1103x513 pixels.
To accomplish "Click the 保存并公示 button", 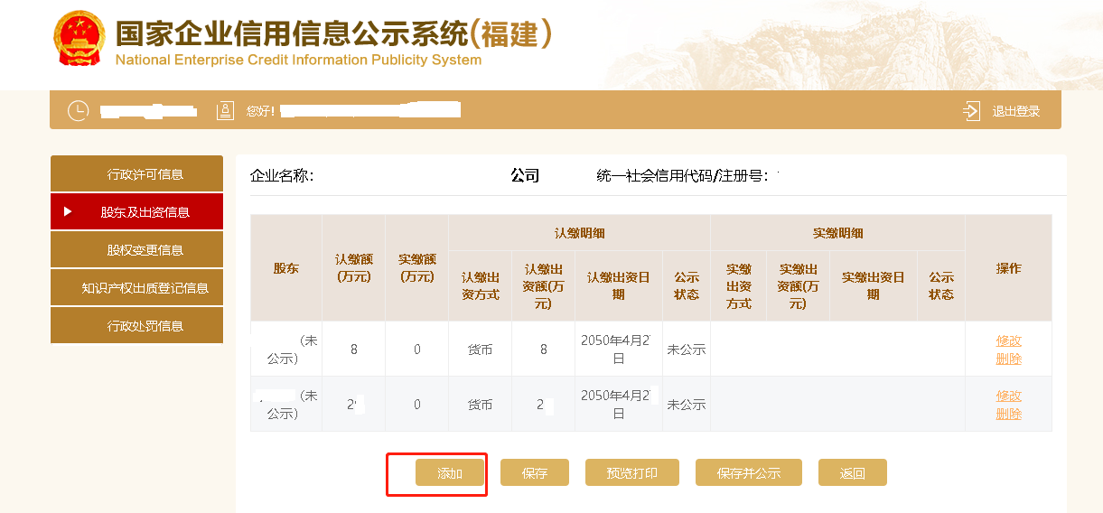I will (x=749, y=472).
